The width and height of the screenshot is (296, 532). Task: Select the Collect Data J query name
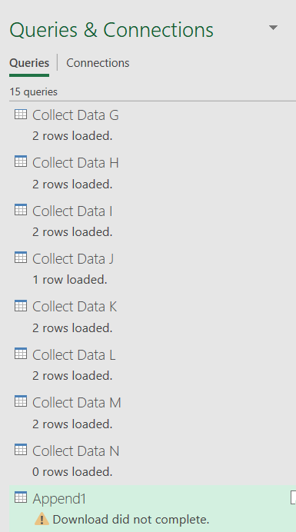pos(73,258)
